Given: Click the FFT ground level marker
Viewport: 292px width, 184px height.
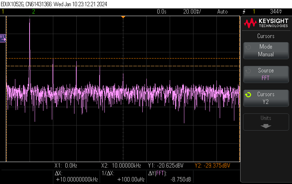Looking at the screenshot, I should [x=3, y=38].
